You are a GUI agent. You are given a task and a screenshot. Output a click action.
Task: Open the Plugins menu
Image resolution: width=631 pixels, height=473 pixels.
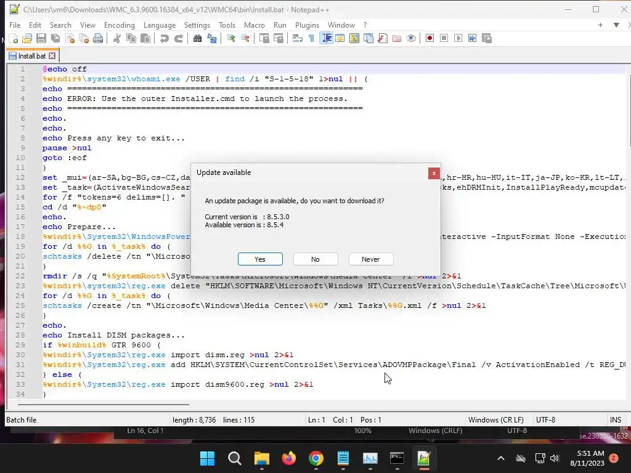point(307,25)
